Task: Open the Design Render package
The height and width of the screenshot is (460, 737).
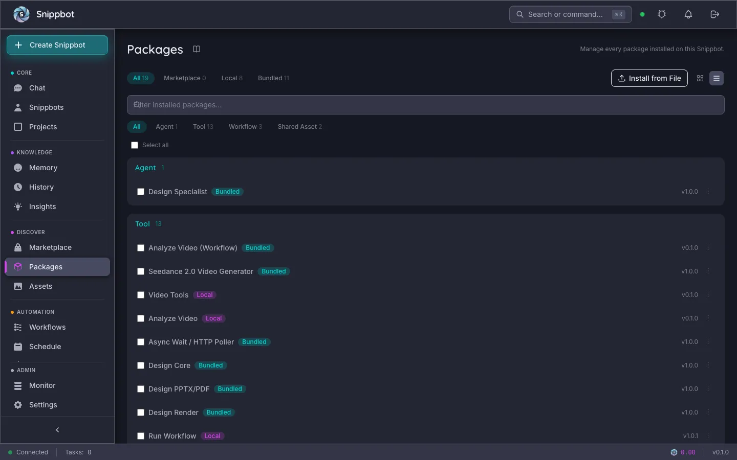Action: point(174,412)
